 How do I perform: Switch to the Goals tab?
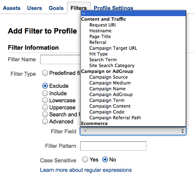coord(56,8)
